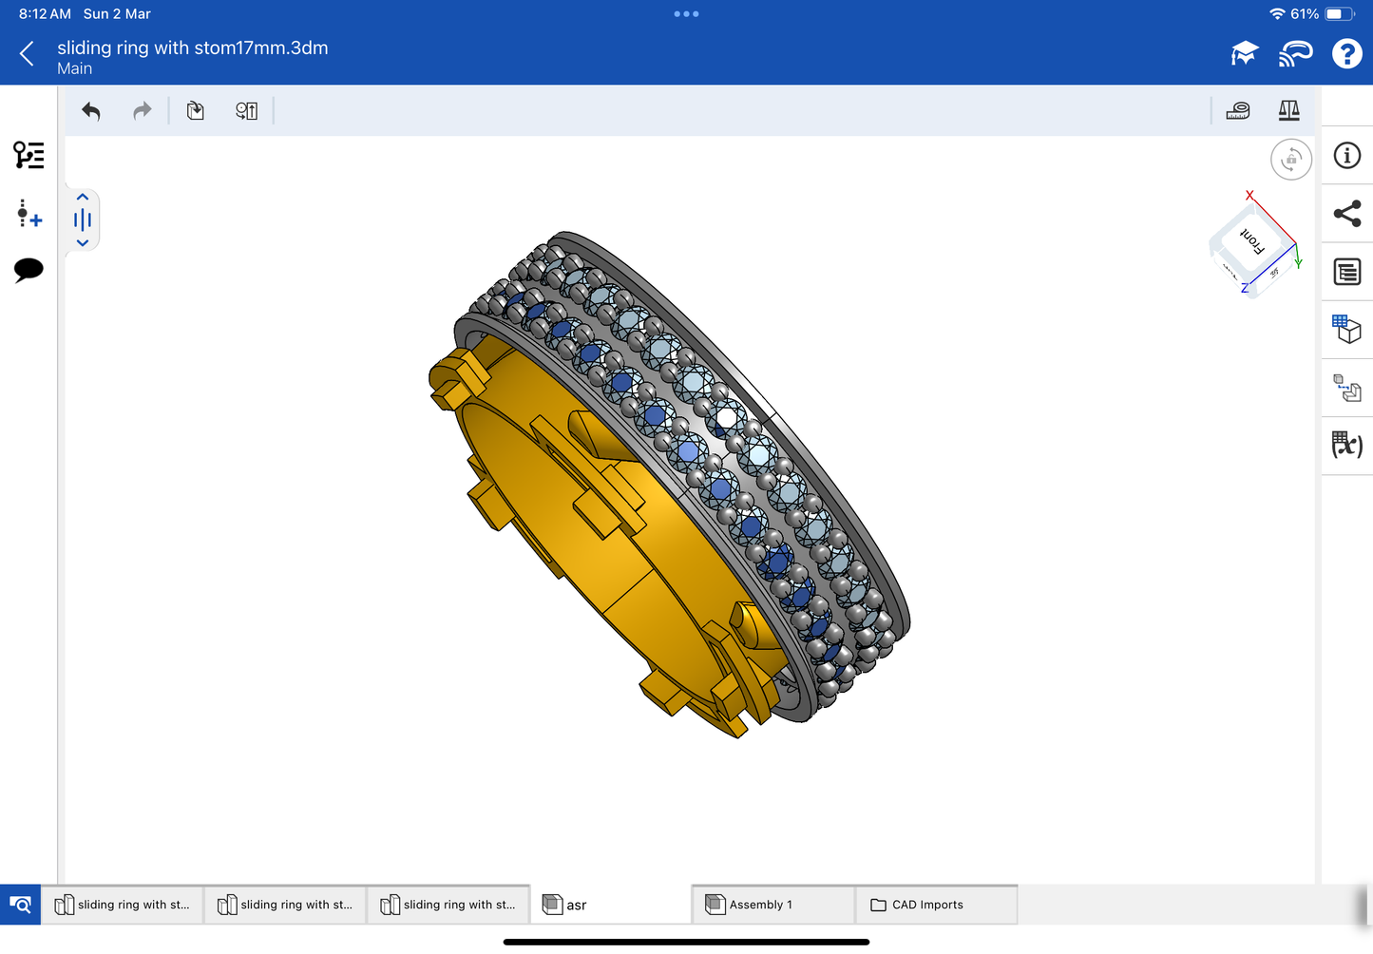Select the asr tab

(610, 905)
